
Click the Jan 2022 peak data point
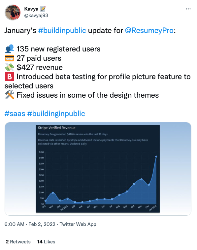tap(156, 157)
